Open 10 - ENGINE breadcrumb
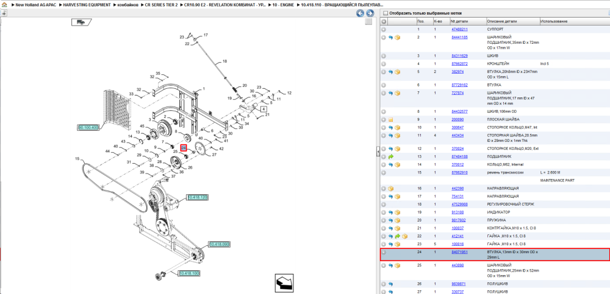The width and height of the screenshot is (610, 294). tap(282, 6)
